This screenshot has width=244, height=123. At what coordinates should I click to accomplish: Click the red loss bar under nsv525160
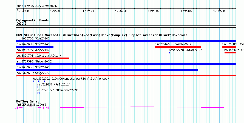[x=178, y=47]
